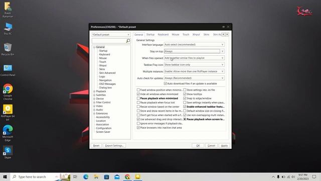Uncheck Hide all windows when minimized

[x=138, y=94]
